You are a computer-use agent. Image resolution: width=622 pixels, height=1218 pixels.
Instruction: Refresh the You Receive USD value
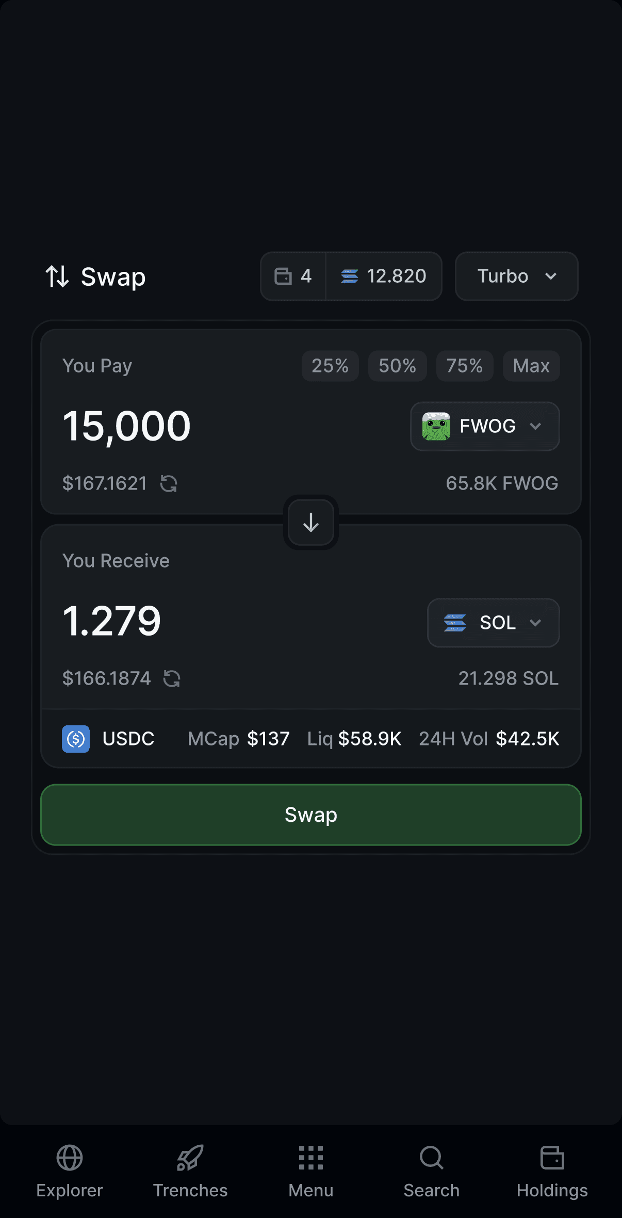pos(171,678)
